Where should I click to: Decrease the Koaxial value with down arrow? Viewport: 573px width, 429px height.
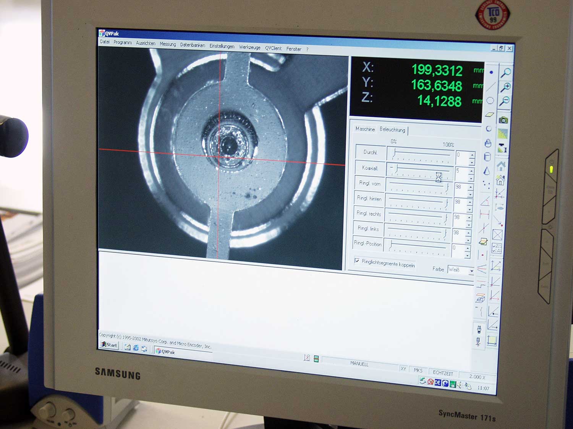tap(471, 178)
